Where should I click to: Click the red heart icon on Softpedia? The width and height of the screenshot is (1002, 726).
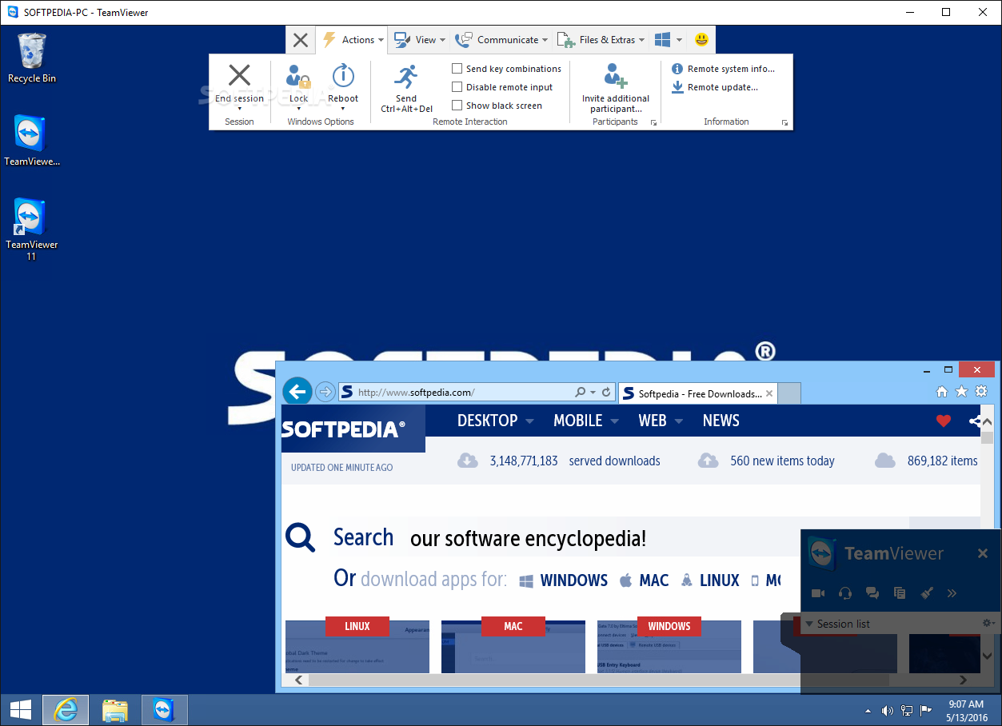[944, 421]
